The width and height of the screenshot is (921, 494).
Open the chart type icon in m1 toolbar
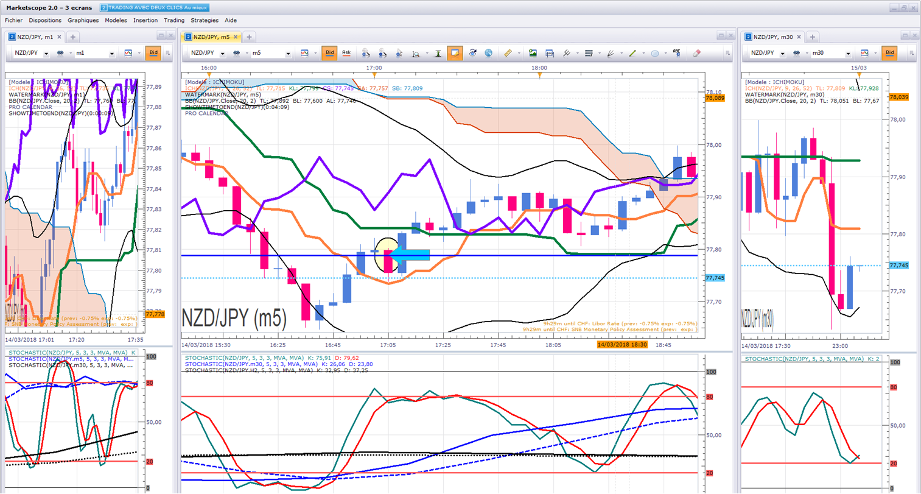coord(128,53)
